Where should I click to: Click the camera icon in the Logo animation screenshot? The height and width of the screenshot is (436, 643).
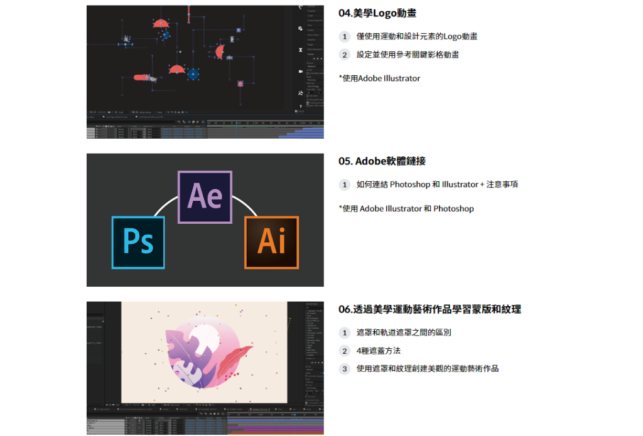coord(301,72)
